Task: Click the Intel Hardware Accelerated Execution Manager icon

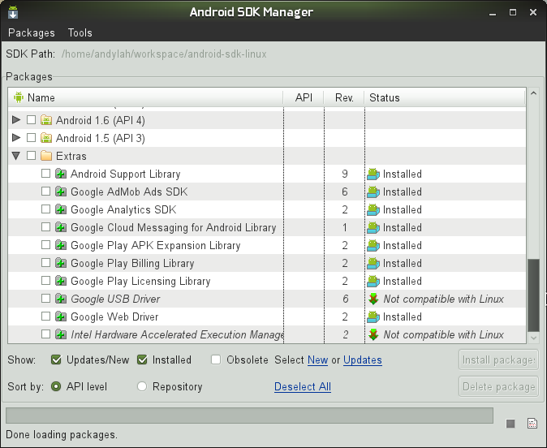Action: [x=61, y=334]
